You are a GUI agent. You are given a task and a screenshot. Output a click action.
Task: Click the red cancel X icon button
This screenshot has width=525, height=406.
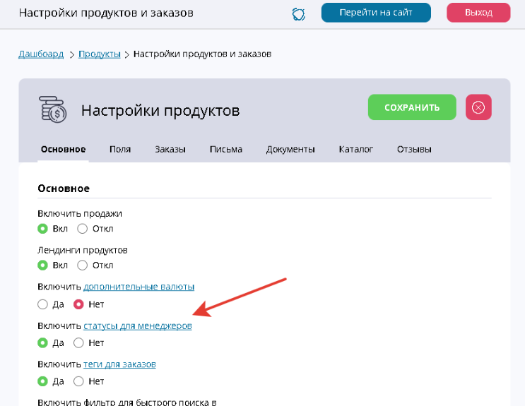[478, 107]
